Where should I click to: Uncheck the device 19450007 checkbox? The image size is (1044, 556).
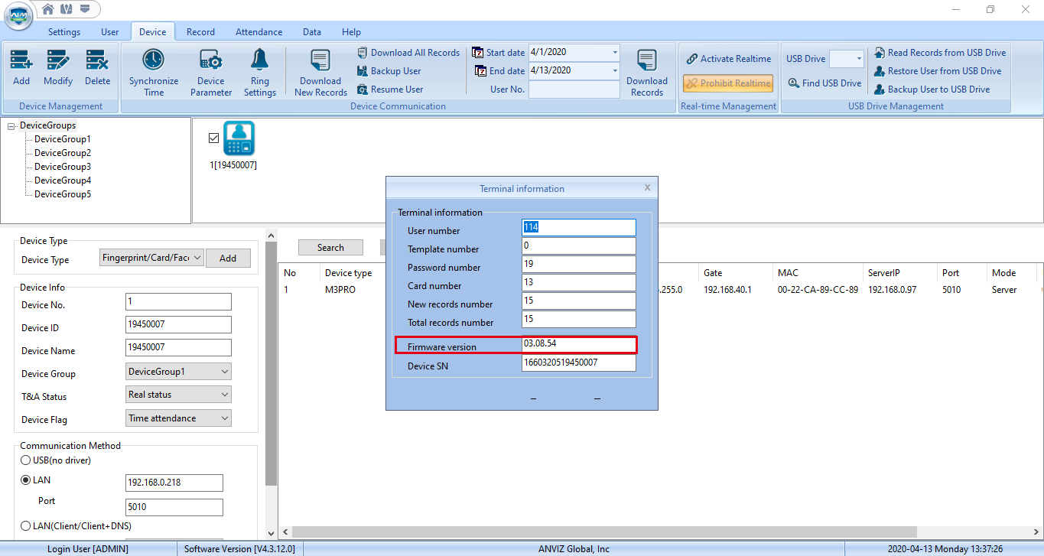(213, 138)
